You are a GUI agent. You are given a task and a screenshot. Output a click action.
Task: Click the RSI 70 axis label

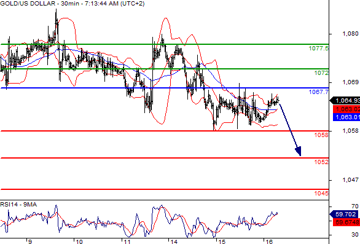(355, 207)
